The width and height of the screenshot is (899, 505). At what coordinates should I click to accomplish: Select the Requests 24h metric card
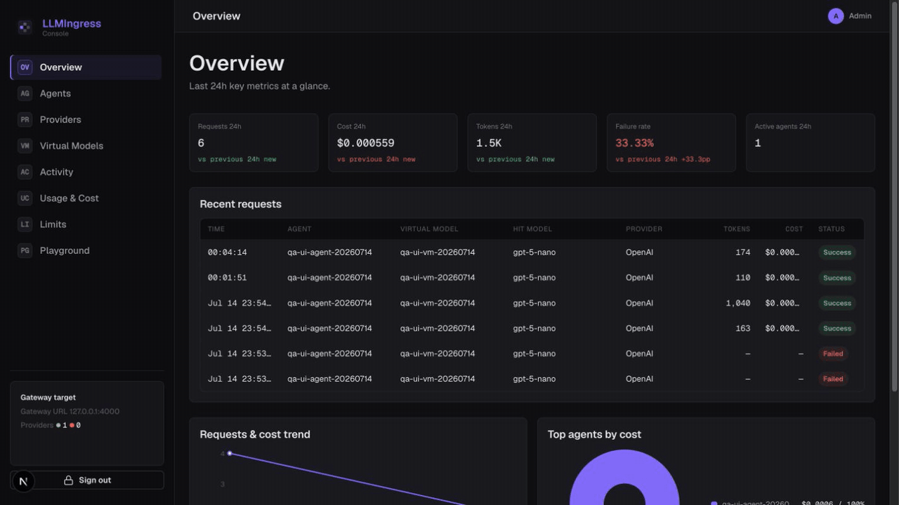point(254,143)
